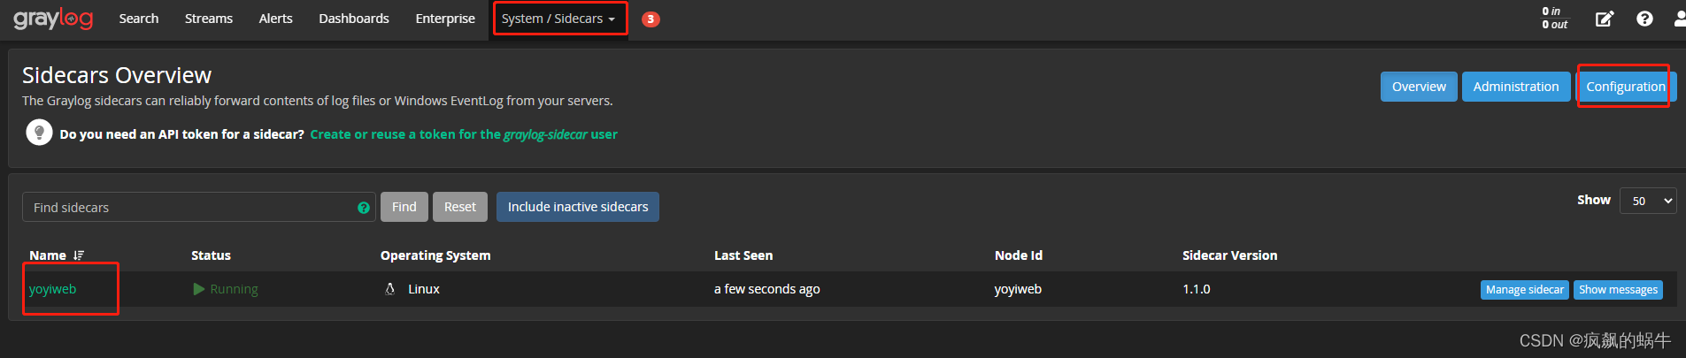1686x358 pixels.
Task: Click the Graylog logo
Action: [x=53, y=19]
